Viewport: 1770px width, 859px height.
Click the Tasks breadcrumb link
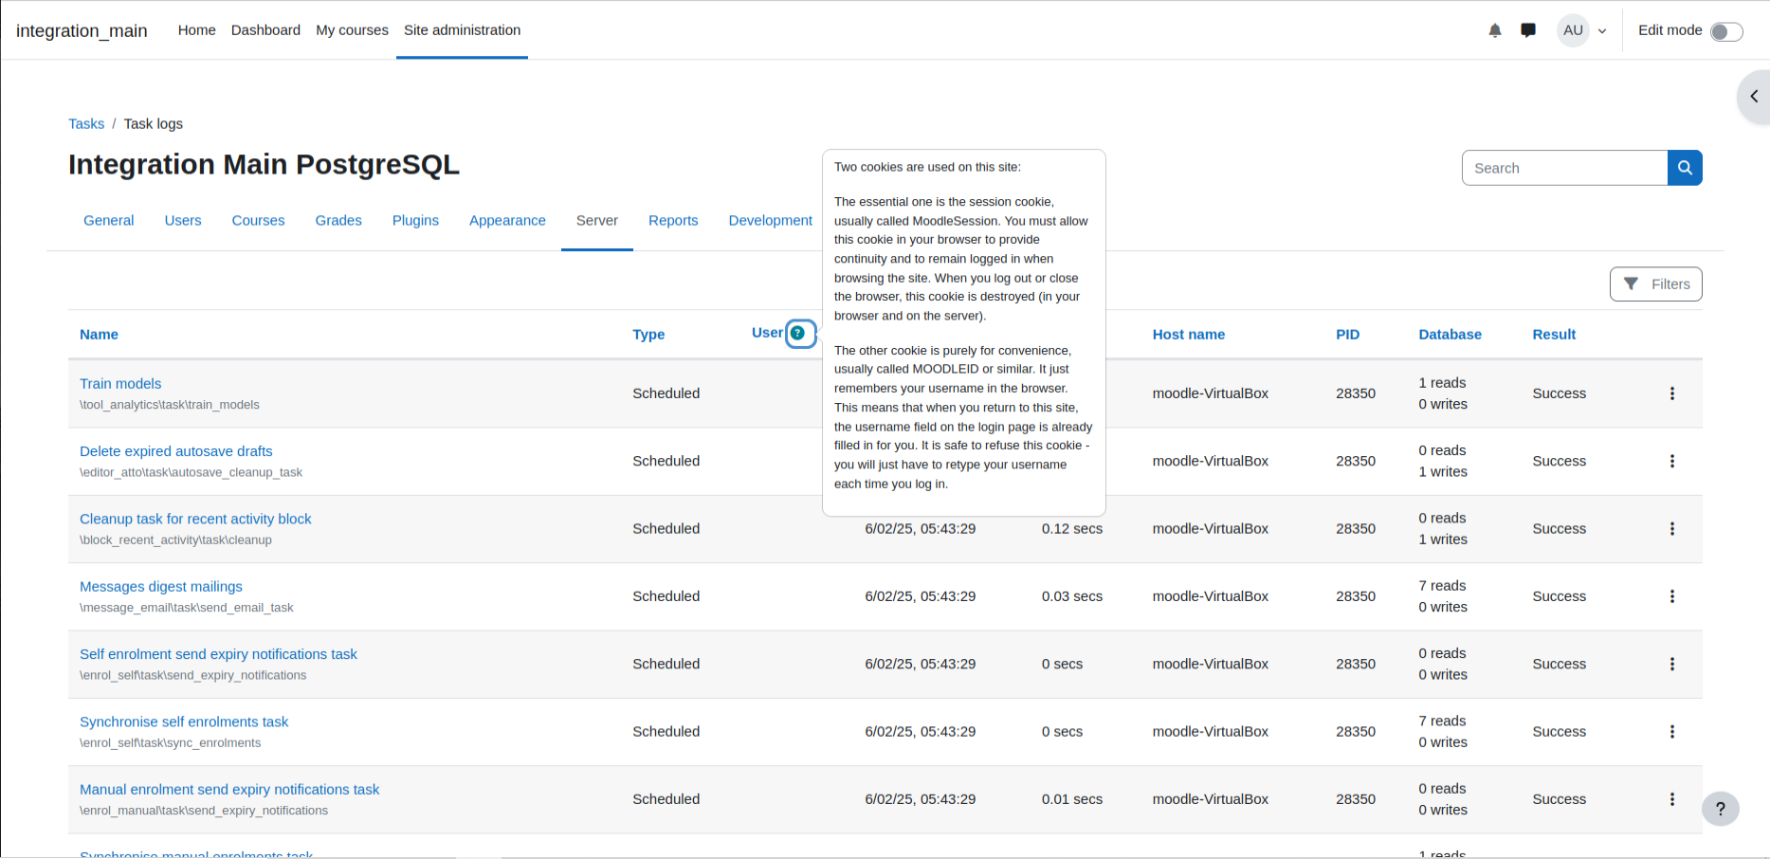tap(86, 124)
